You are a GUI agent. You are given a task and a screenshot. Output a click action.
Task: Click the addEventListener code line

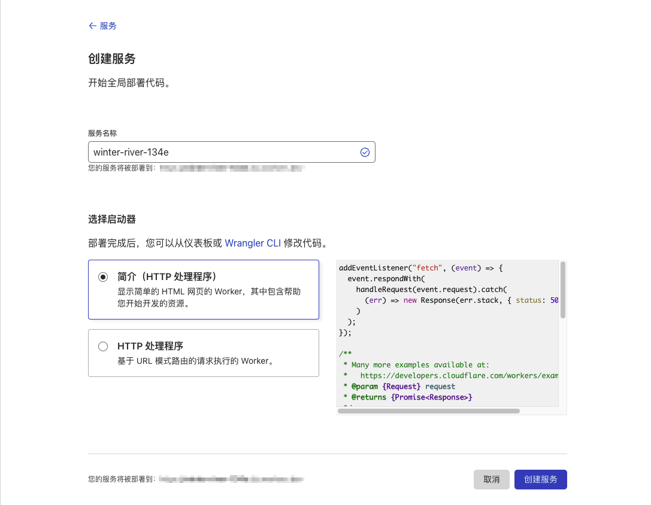point(420,268)
